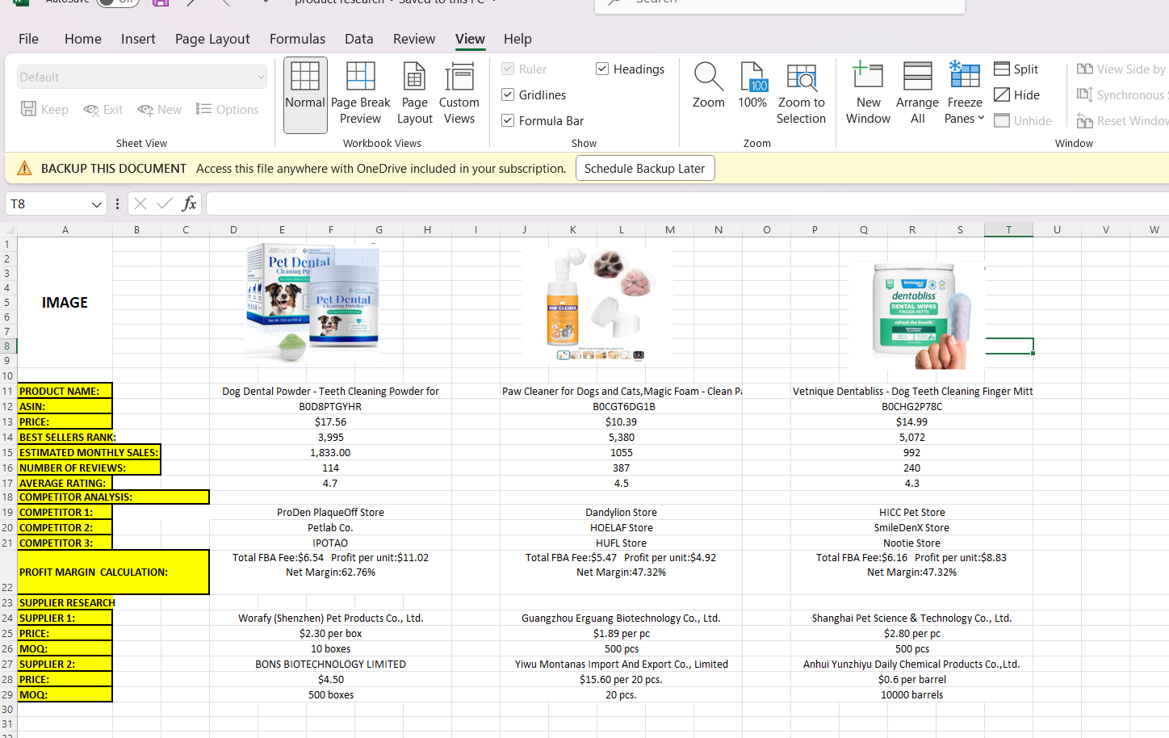Select the 1,833.00 monthly sales cell
Viewport: 1169px width, 738px height.
(x=330, y=453)
